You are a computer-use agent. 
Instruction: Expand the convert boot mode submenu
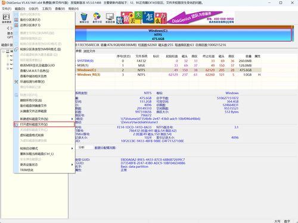[72, 148]
